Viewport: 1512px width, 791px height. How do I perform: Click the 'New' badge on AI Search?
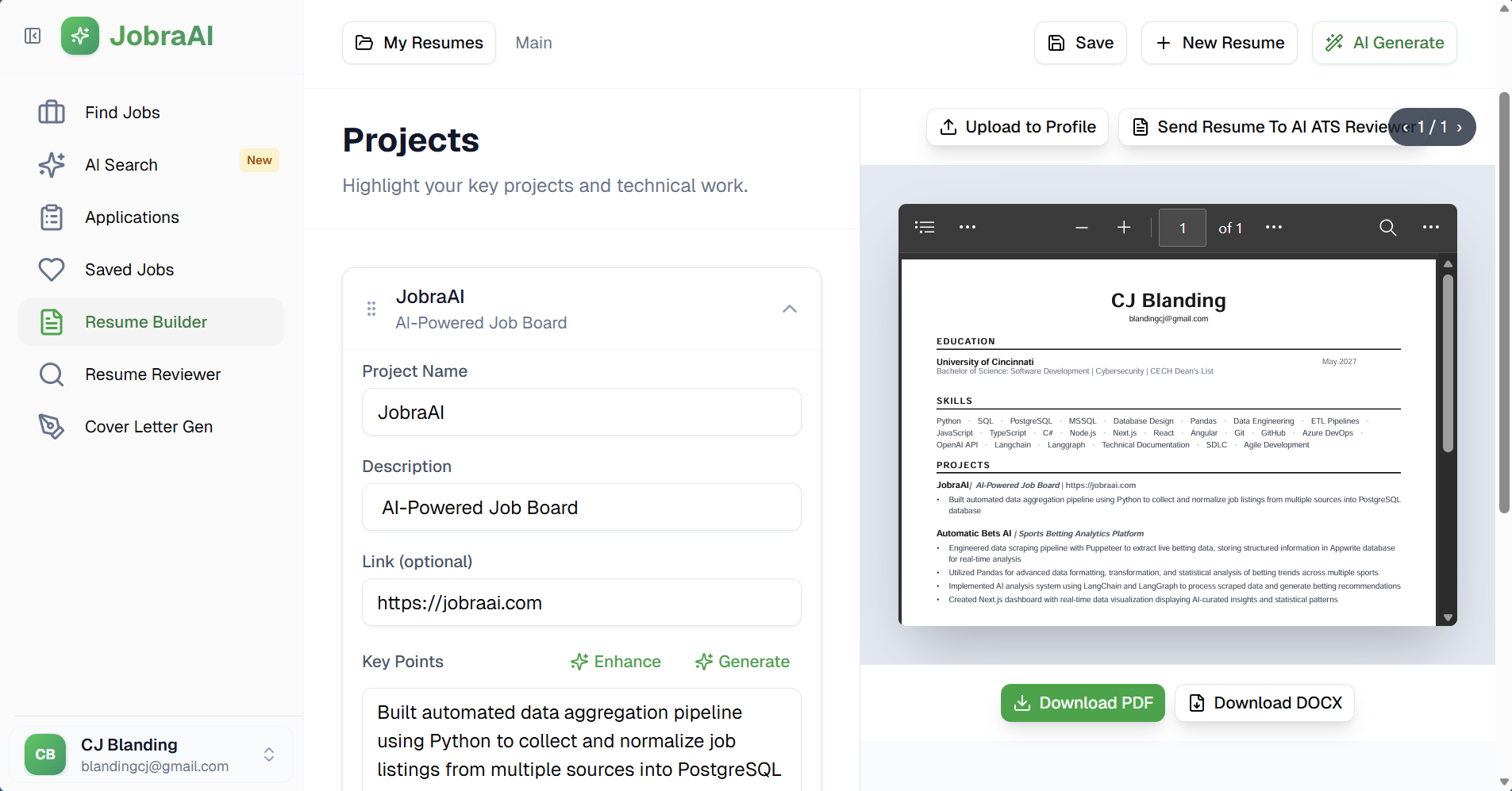(259, 160)
